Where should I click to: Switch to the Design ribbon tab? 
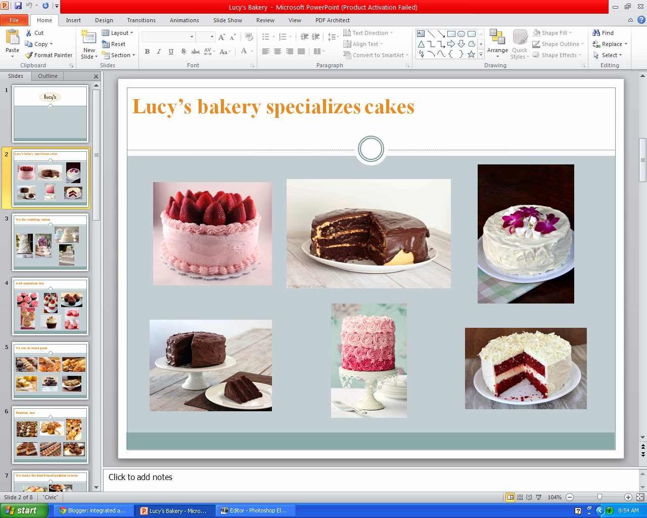pos(104,20)
